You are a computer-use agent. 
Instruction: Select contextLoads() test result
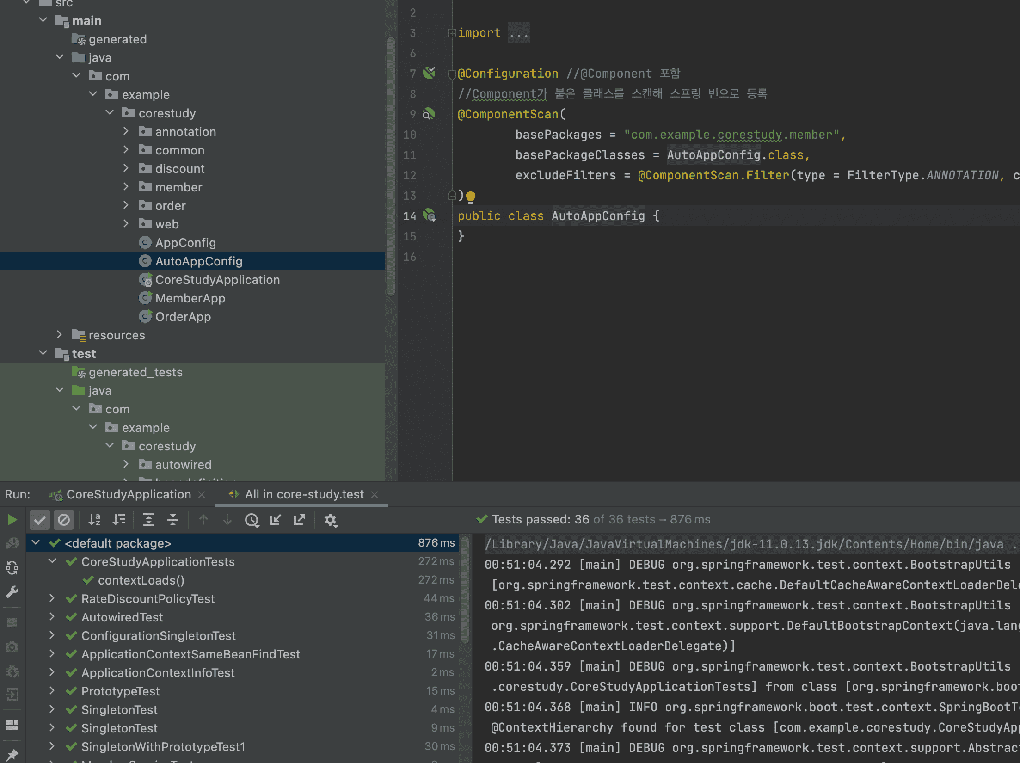[141, 580]
